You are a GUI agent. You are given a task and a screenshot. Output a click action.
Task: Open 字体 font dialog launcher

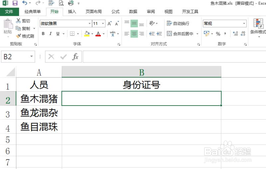(x=119, y=44)
